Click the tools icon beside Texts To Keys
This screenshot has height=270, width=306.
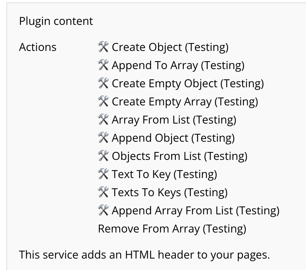click(103, 192)
